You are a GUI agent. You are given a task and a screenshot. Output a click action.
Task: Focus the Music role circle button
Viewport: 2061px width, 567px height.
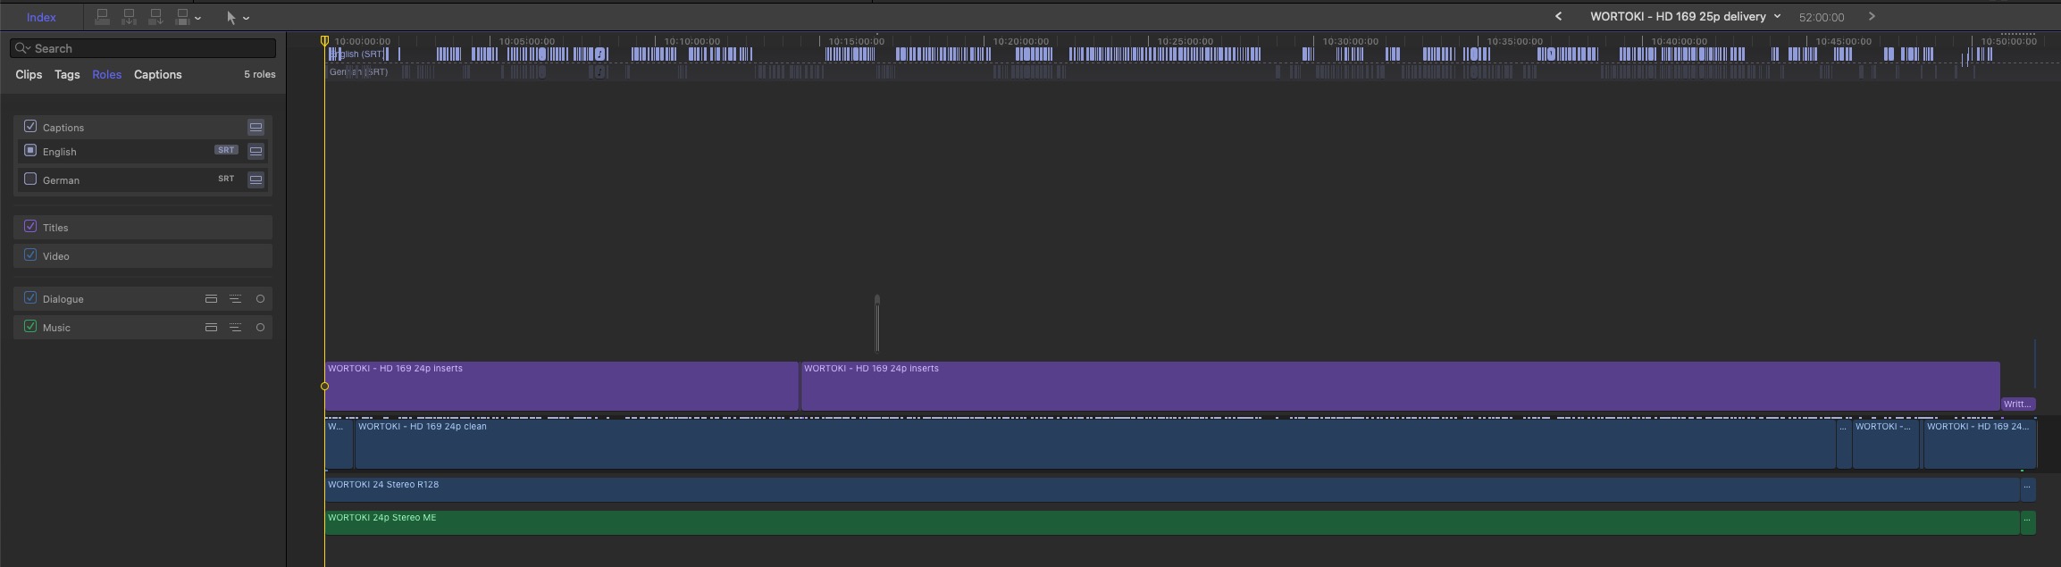[x=260, y=328]
